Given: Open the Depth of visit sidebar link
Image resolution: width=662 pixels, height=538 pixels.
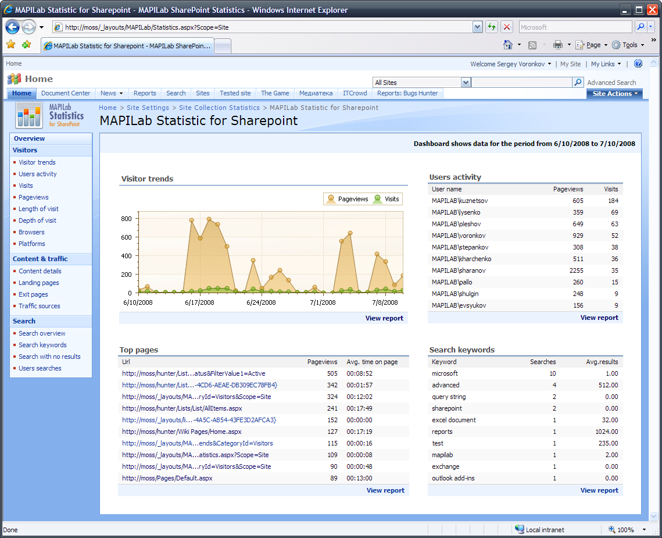Looking at the screenshot, I should 37,220.
